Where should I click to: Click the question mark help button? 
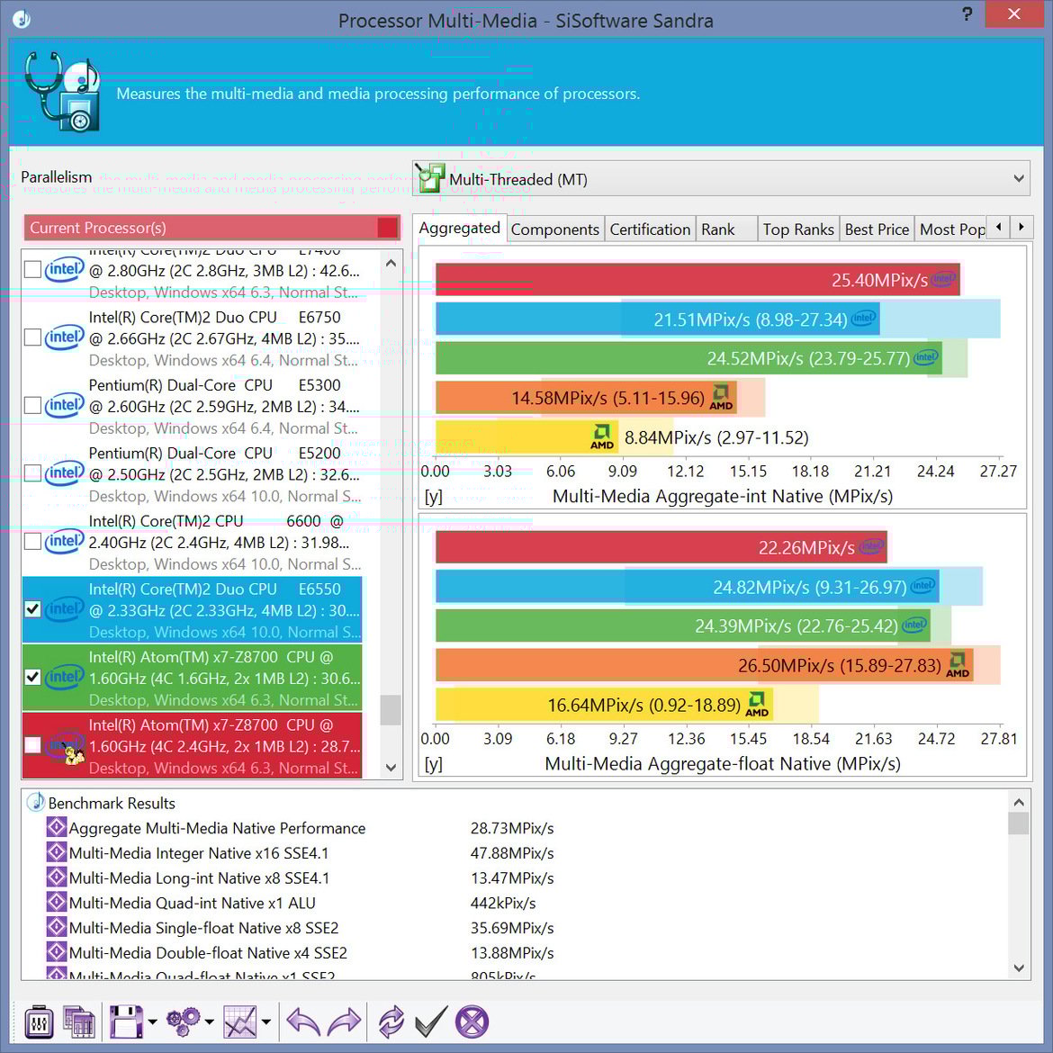(x=967, y=14)
